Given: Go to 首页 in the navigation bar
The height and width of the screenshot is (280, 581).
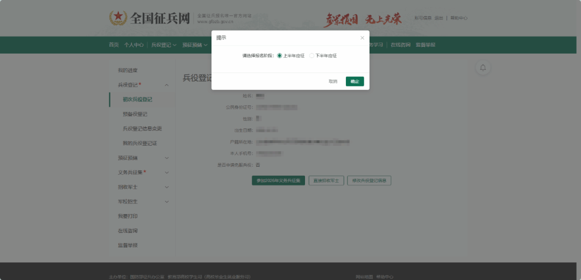Looking at the screenshot, I should click(114, 45).
